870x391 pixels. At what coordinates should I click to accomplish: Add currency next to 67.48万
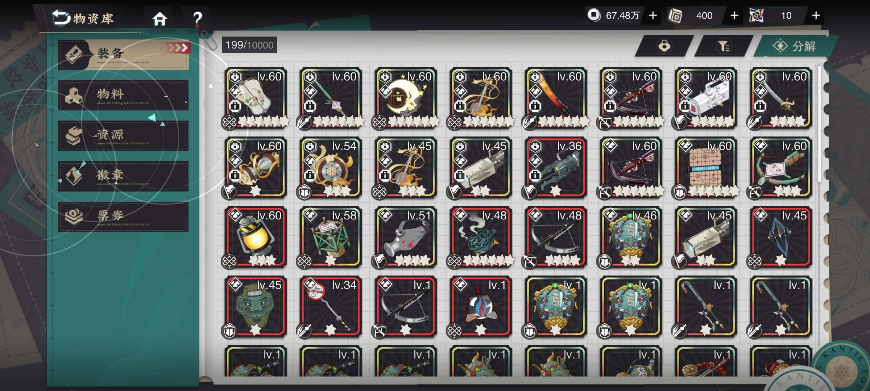pyautogui.click(x=653, y=16)
